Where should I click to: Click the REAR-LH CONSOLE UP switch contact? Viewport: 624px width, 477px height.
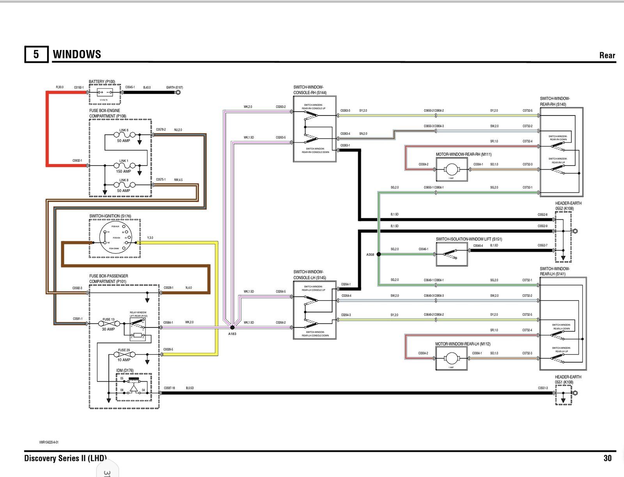pyautogui.click(x=312, y=299)
